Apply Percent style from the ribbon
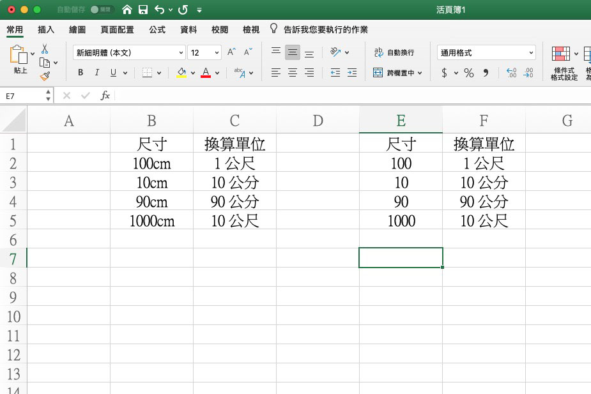Viewport: 591px width, 394px height. 468,73
